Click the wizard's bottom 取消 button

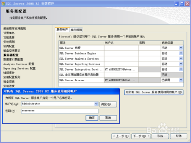coord(160,136)
